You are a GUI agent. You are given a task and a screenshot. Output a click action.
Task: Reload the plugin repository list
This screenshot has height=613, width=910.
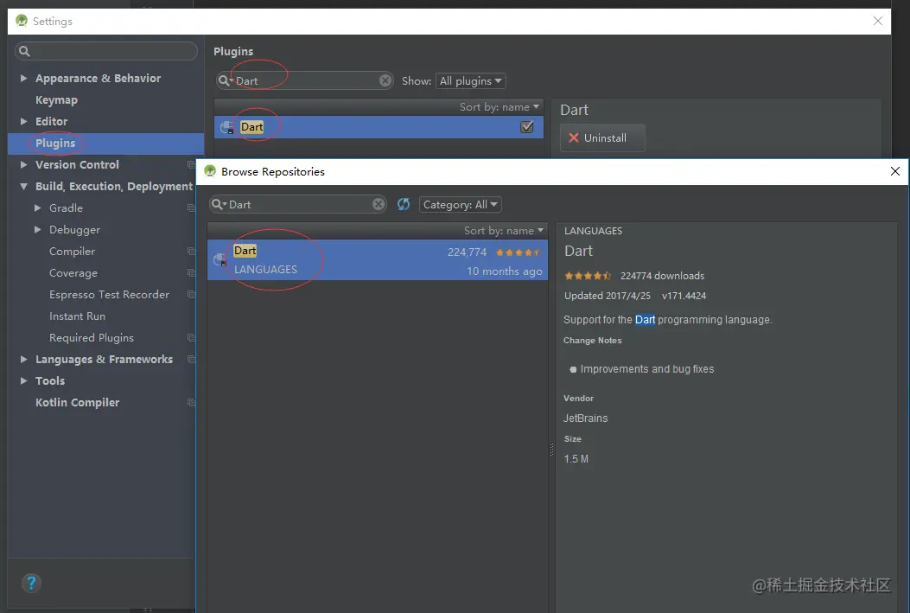point(404,204)
